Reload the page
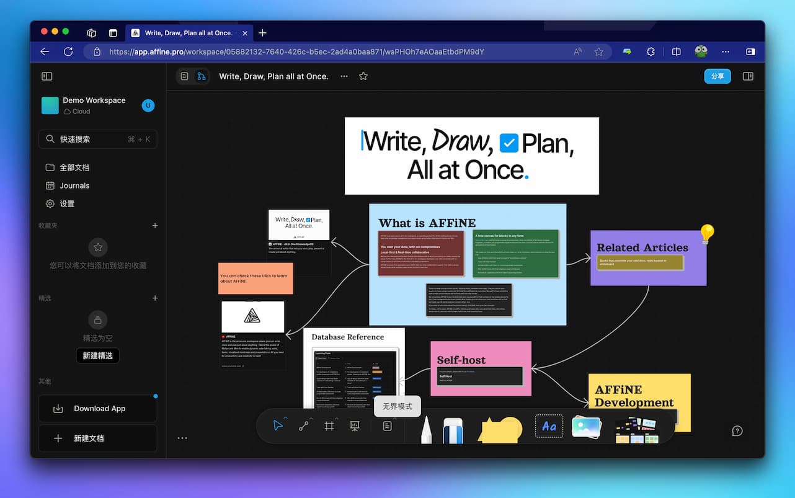The height and width of the screenshot is (498, 795). [x=68, y=52]
